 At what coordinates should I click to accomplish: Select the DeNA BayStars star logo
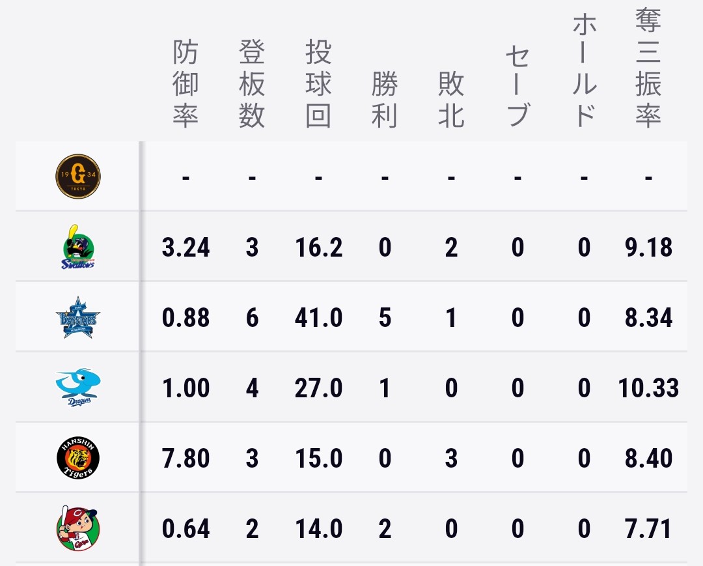tap(78, 317)
